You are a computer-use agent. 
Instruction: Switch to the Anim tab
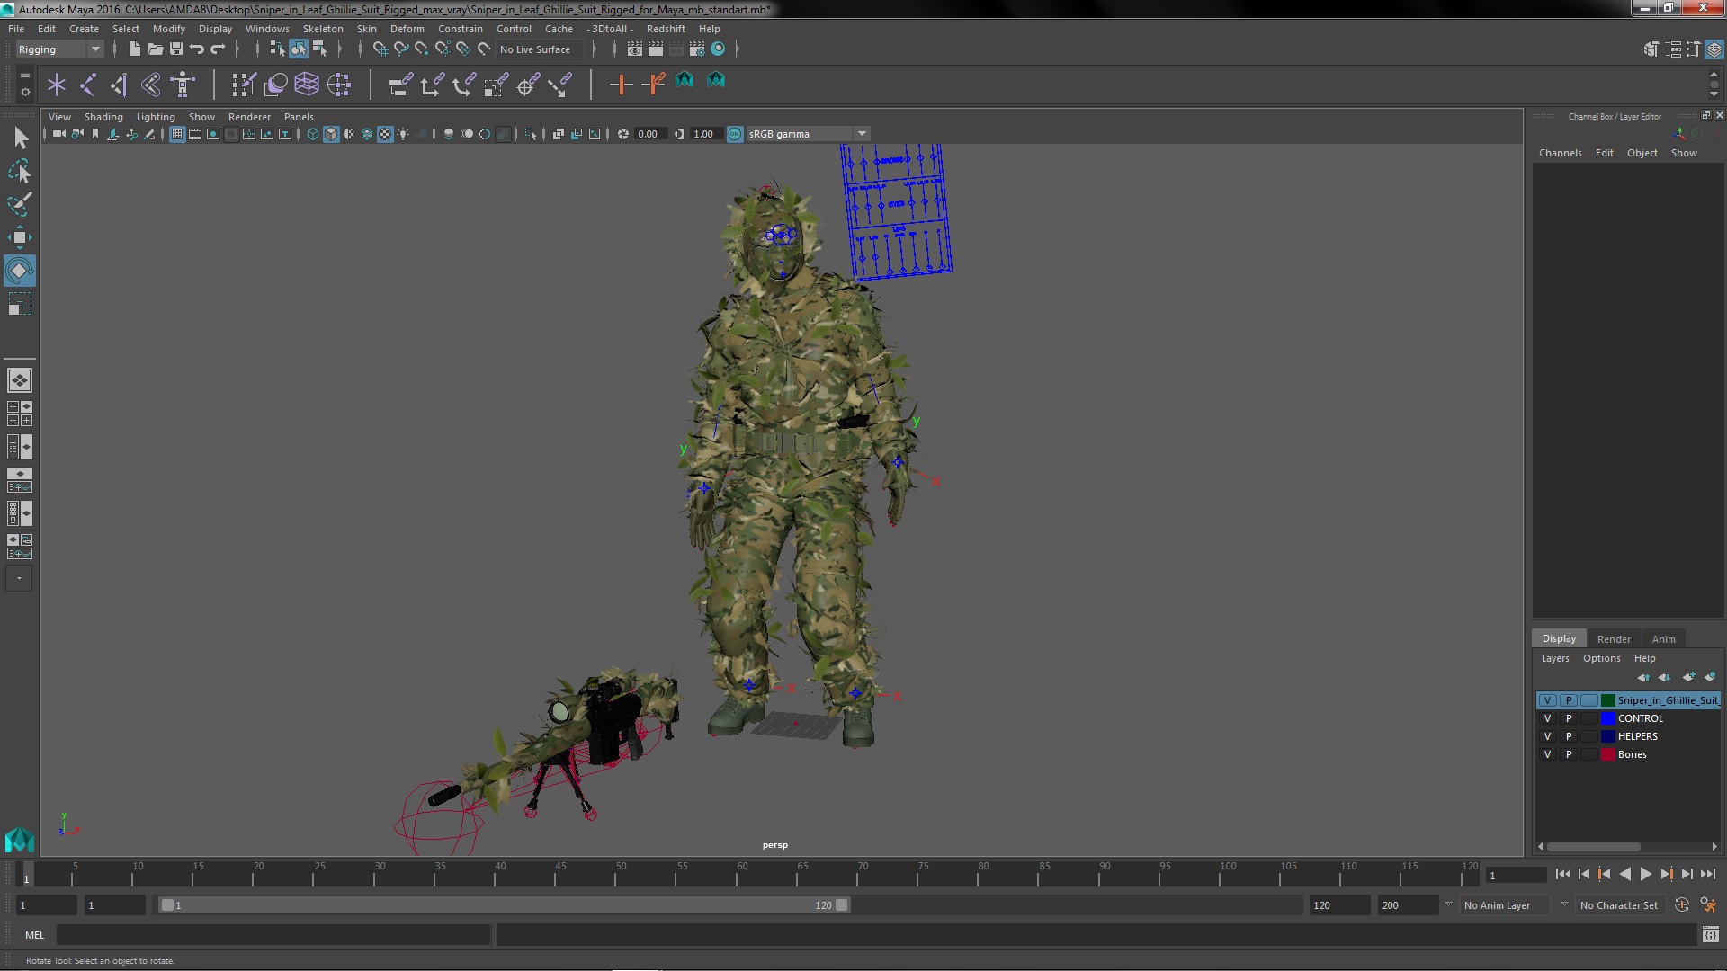pyautogui.click(x=1663, y=637)
